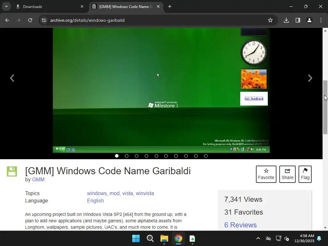Select the second carousel dot

[x=127, y=156]
